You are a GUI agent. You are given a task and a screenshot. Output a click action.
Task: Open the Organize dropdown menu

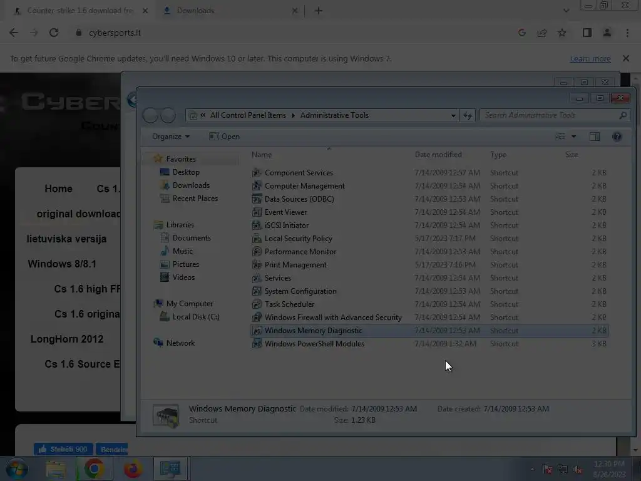(170, 137)
